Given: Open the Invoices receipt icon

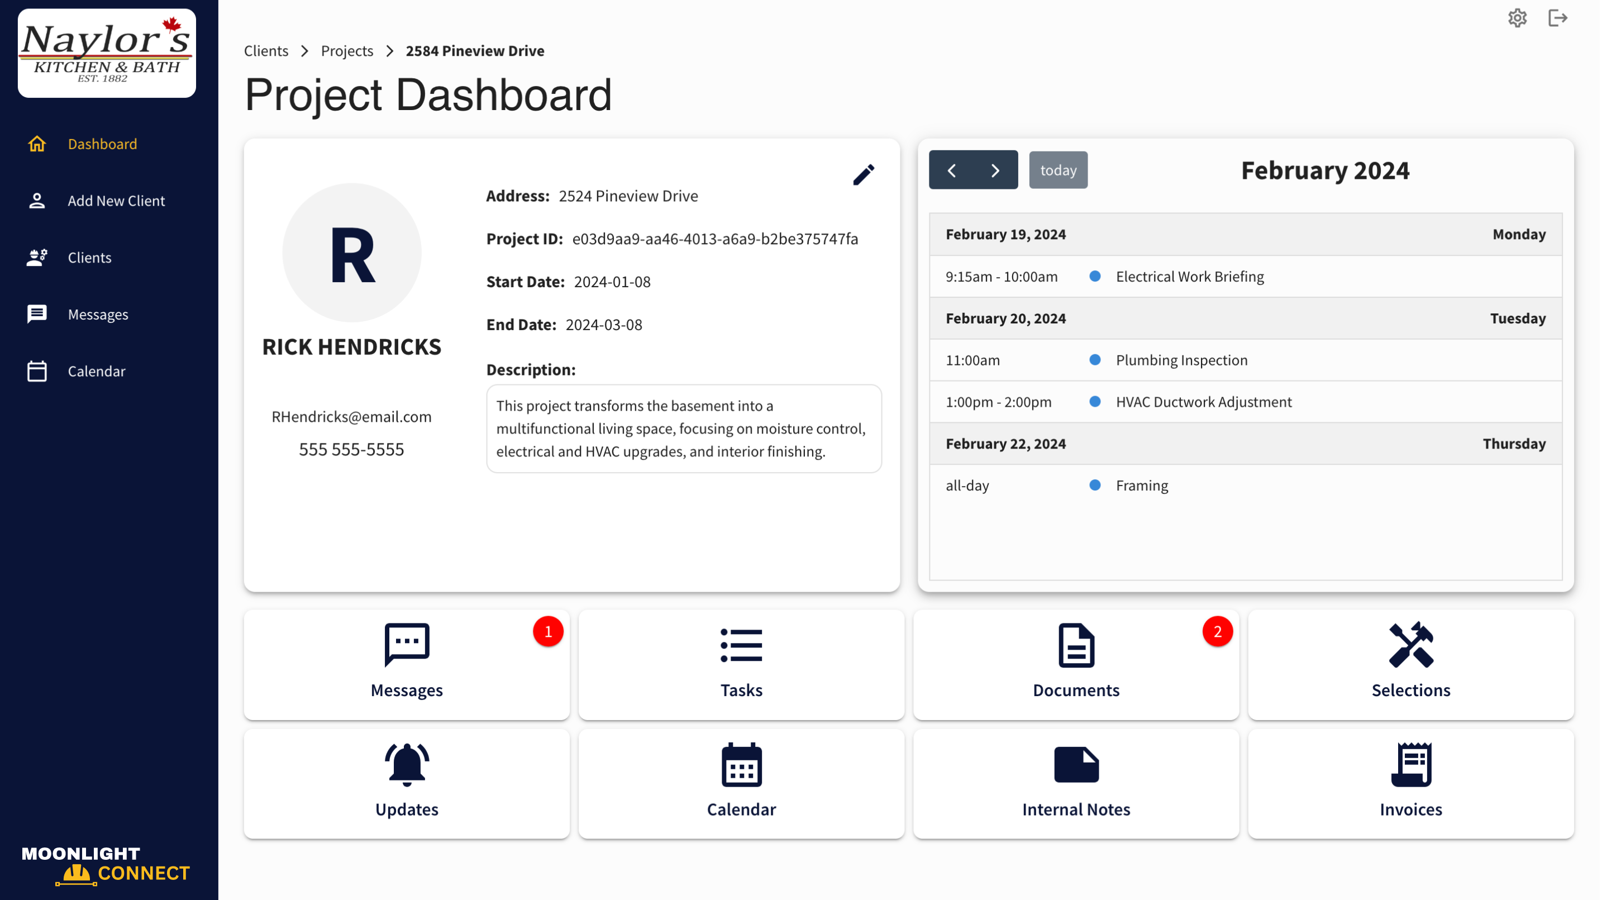Looking at the screenshot, I should click(x=1411, y=764).
